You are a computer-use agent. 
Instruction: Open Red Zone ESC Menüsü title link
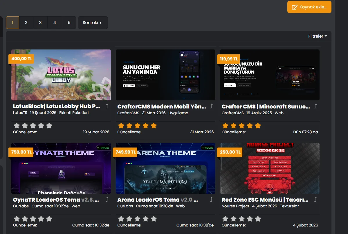click(265, 200)
